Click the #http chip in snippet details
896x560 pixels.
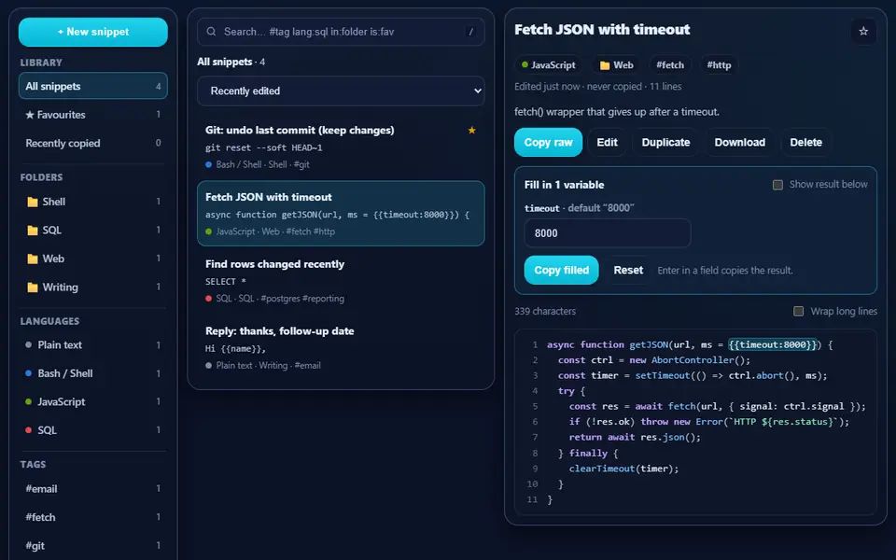tap(719, 65)
